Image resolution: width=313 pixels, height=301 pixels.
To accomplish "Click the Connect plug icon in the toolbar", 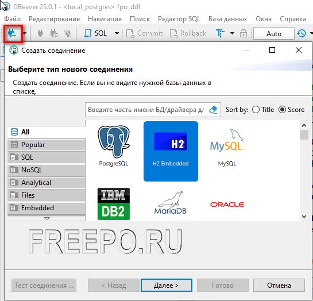I will [40, 33].
